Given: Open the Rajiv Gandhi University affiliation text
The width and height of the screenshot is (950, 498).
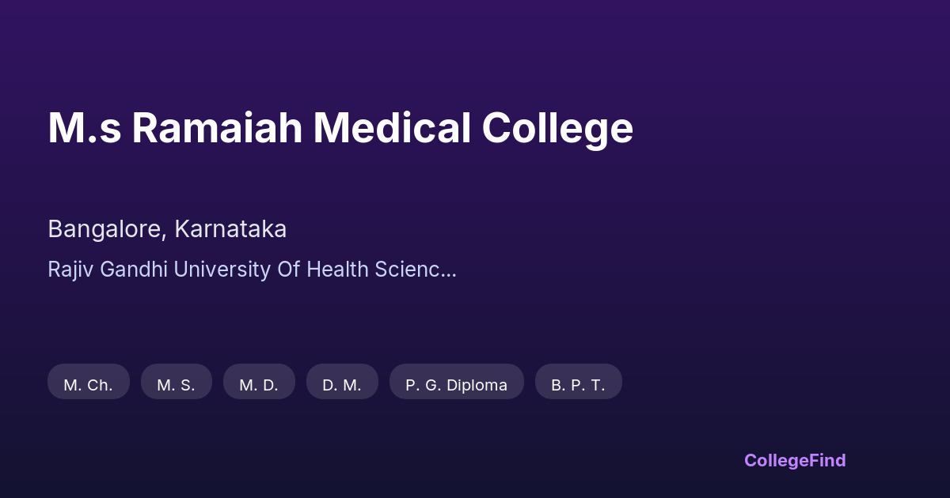Looking at the screenshot, I should point(252,270).
